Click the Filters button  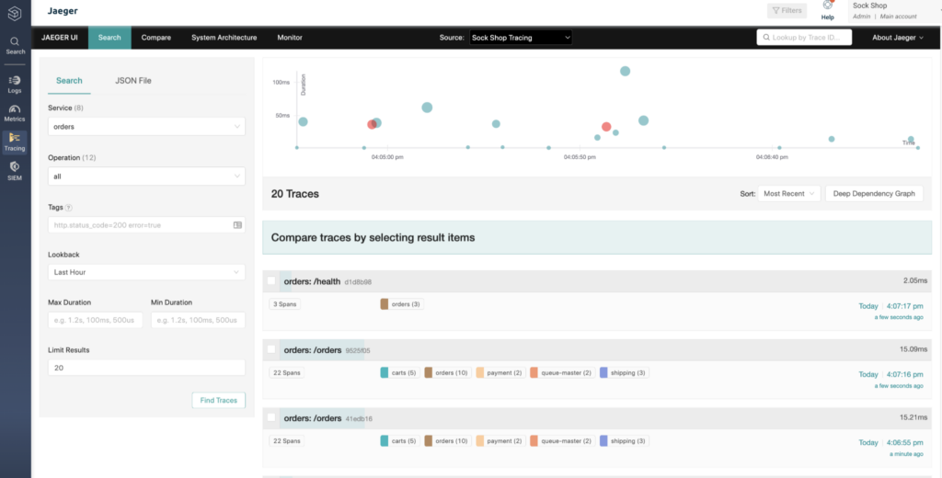click(787, 11)
